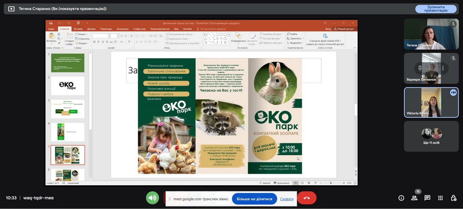This screenshot has height=209, width=463.
Task: Click the Сбросить reset slide button
Action: click(82, 39)
